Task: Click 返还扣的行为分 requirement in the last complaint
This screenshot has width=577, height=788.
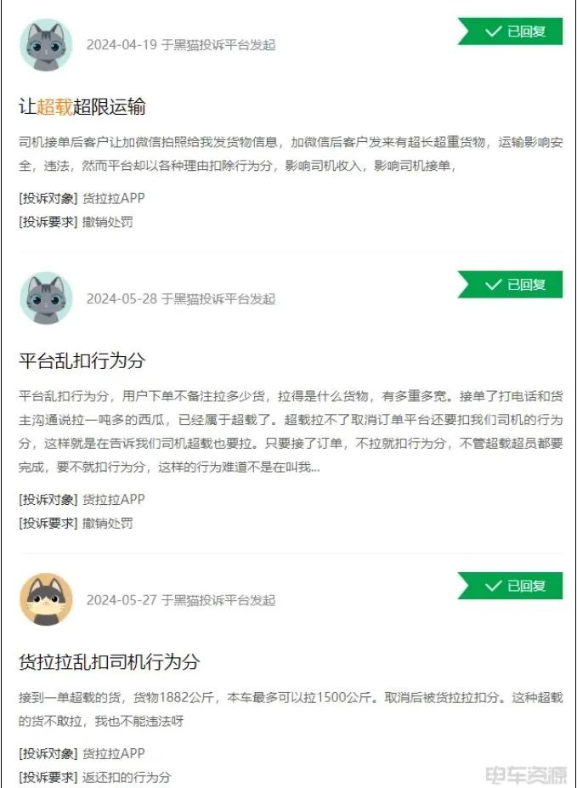Action: tap(127, 777)
